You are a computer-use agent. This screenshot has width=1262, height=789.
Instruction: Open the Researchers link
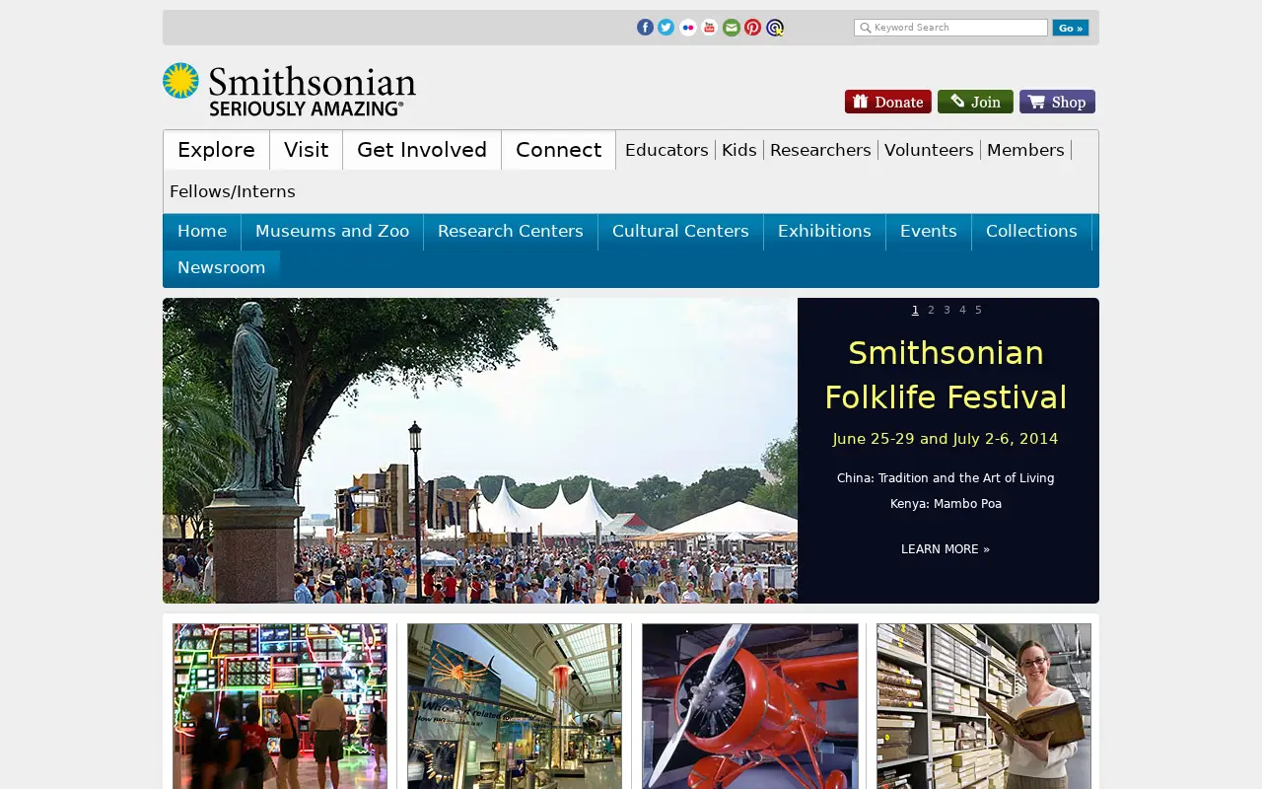coord(820,150)
